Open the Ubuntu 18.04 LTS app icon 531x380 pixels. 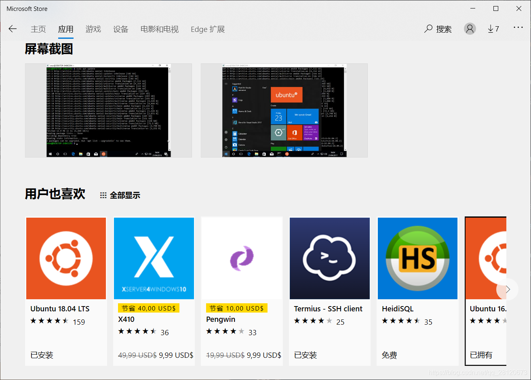click(66, 258)
